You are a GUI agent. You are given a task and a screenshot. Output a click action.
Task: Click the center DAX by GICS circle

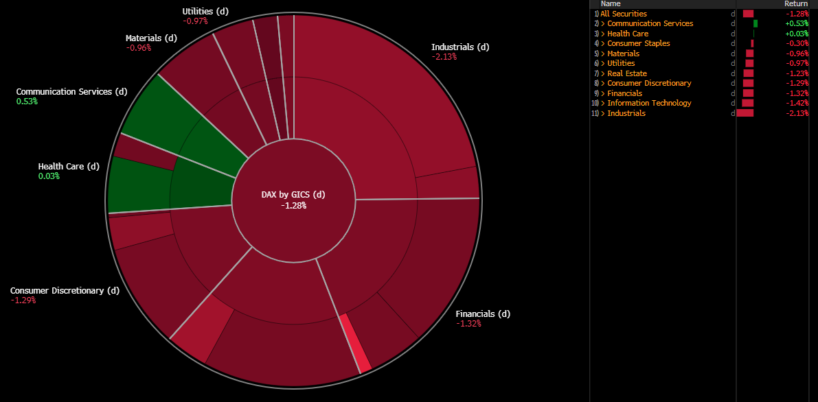coord(293,200)
